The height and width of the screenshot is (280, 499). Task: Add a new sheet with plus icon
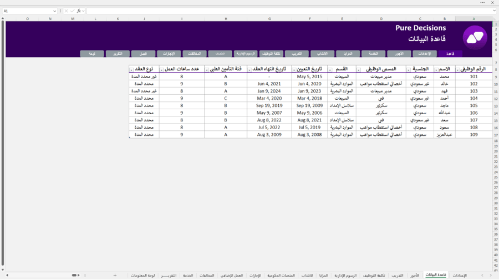115,275
